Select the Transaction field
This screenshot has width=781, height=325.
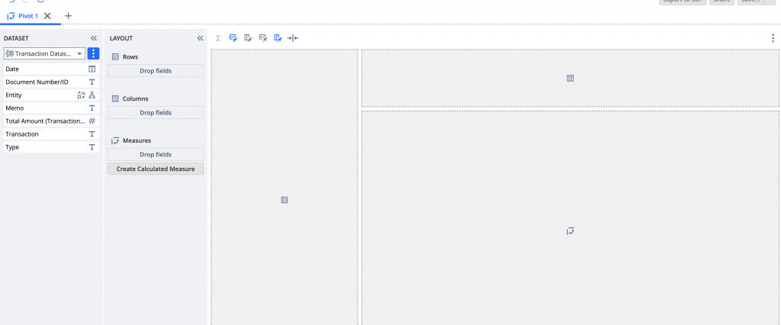coord(51,134)
